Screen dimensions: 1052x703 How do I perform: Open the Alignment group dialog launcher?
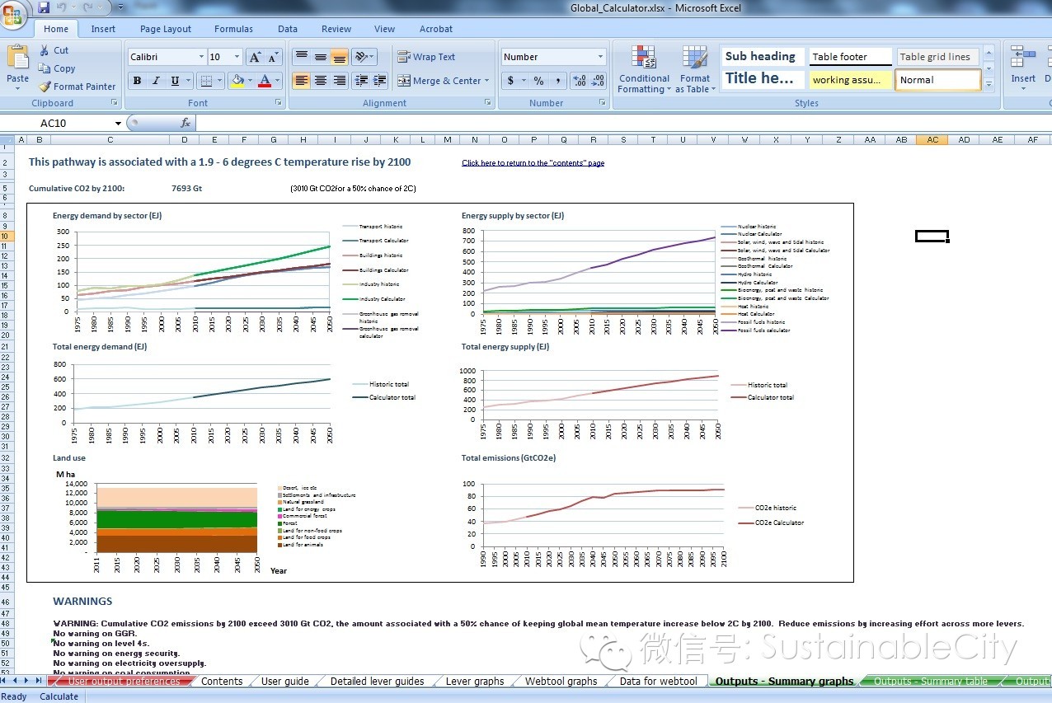[x=488, y=103]
